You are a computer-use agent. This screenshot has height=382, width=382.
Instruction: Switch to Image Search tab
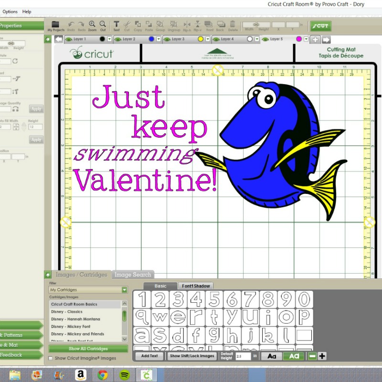point(133,275)
